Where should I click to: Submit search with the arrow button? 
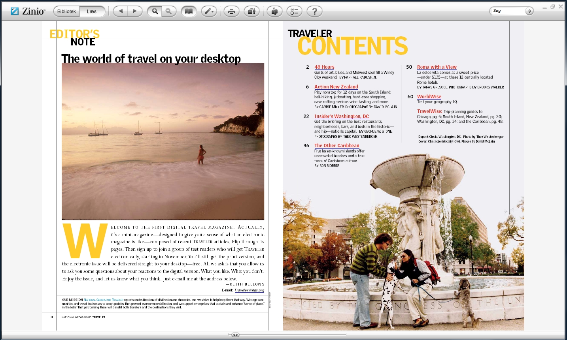coord(529,11)
